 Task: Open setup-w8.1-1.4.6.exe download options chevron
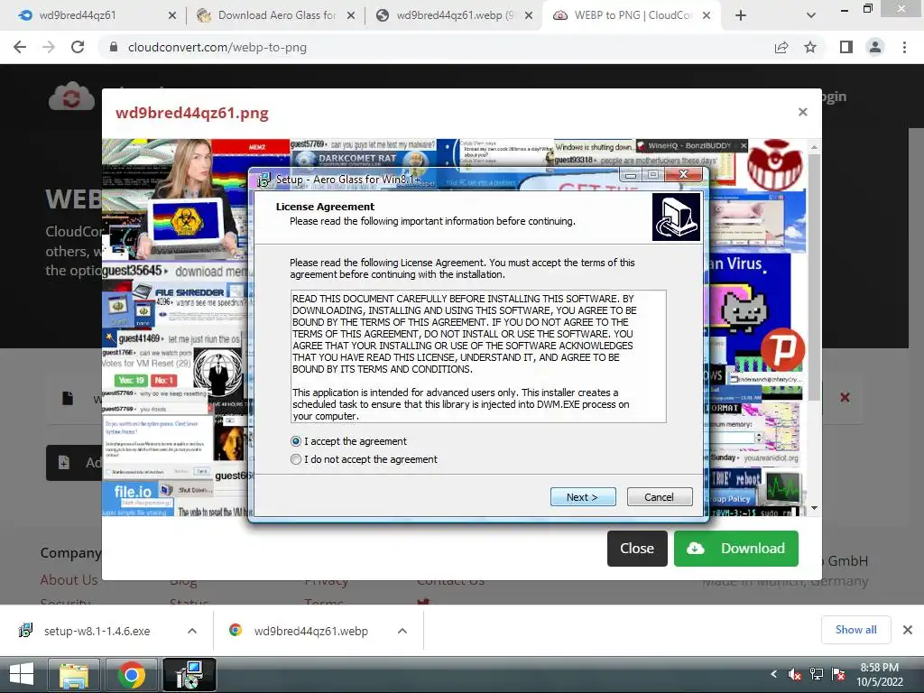pyautogui.click(x=192, y=631)
